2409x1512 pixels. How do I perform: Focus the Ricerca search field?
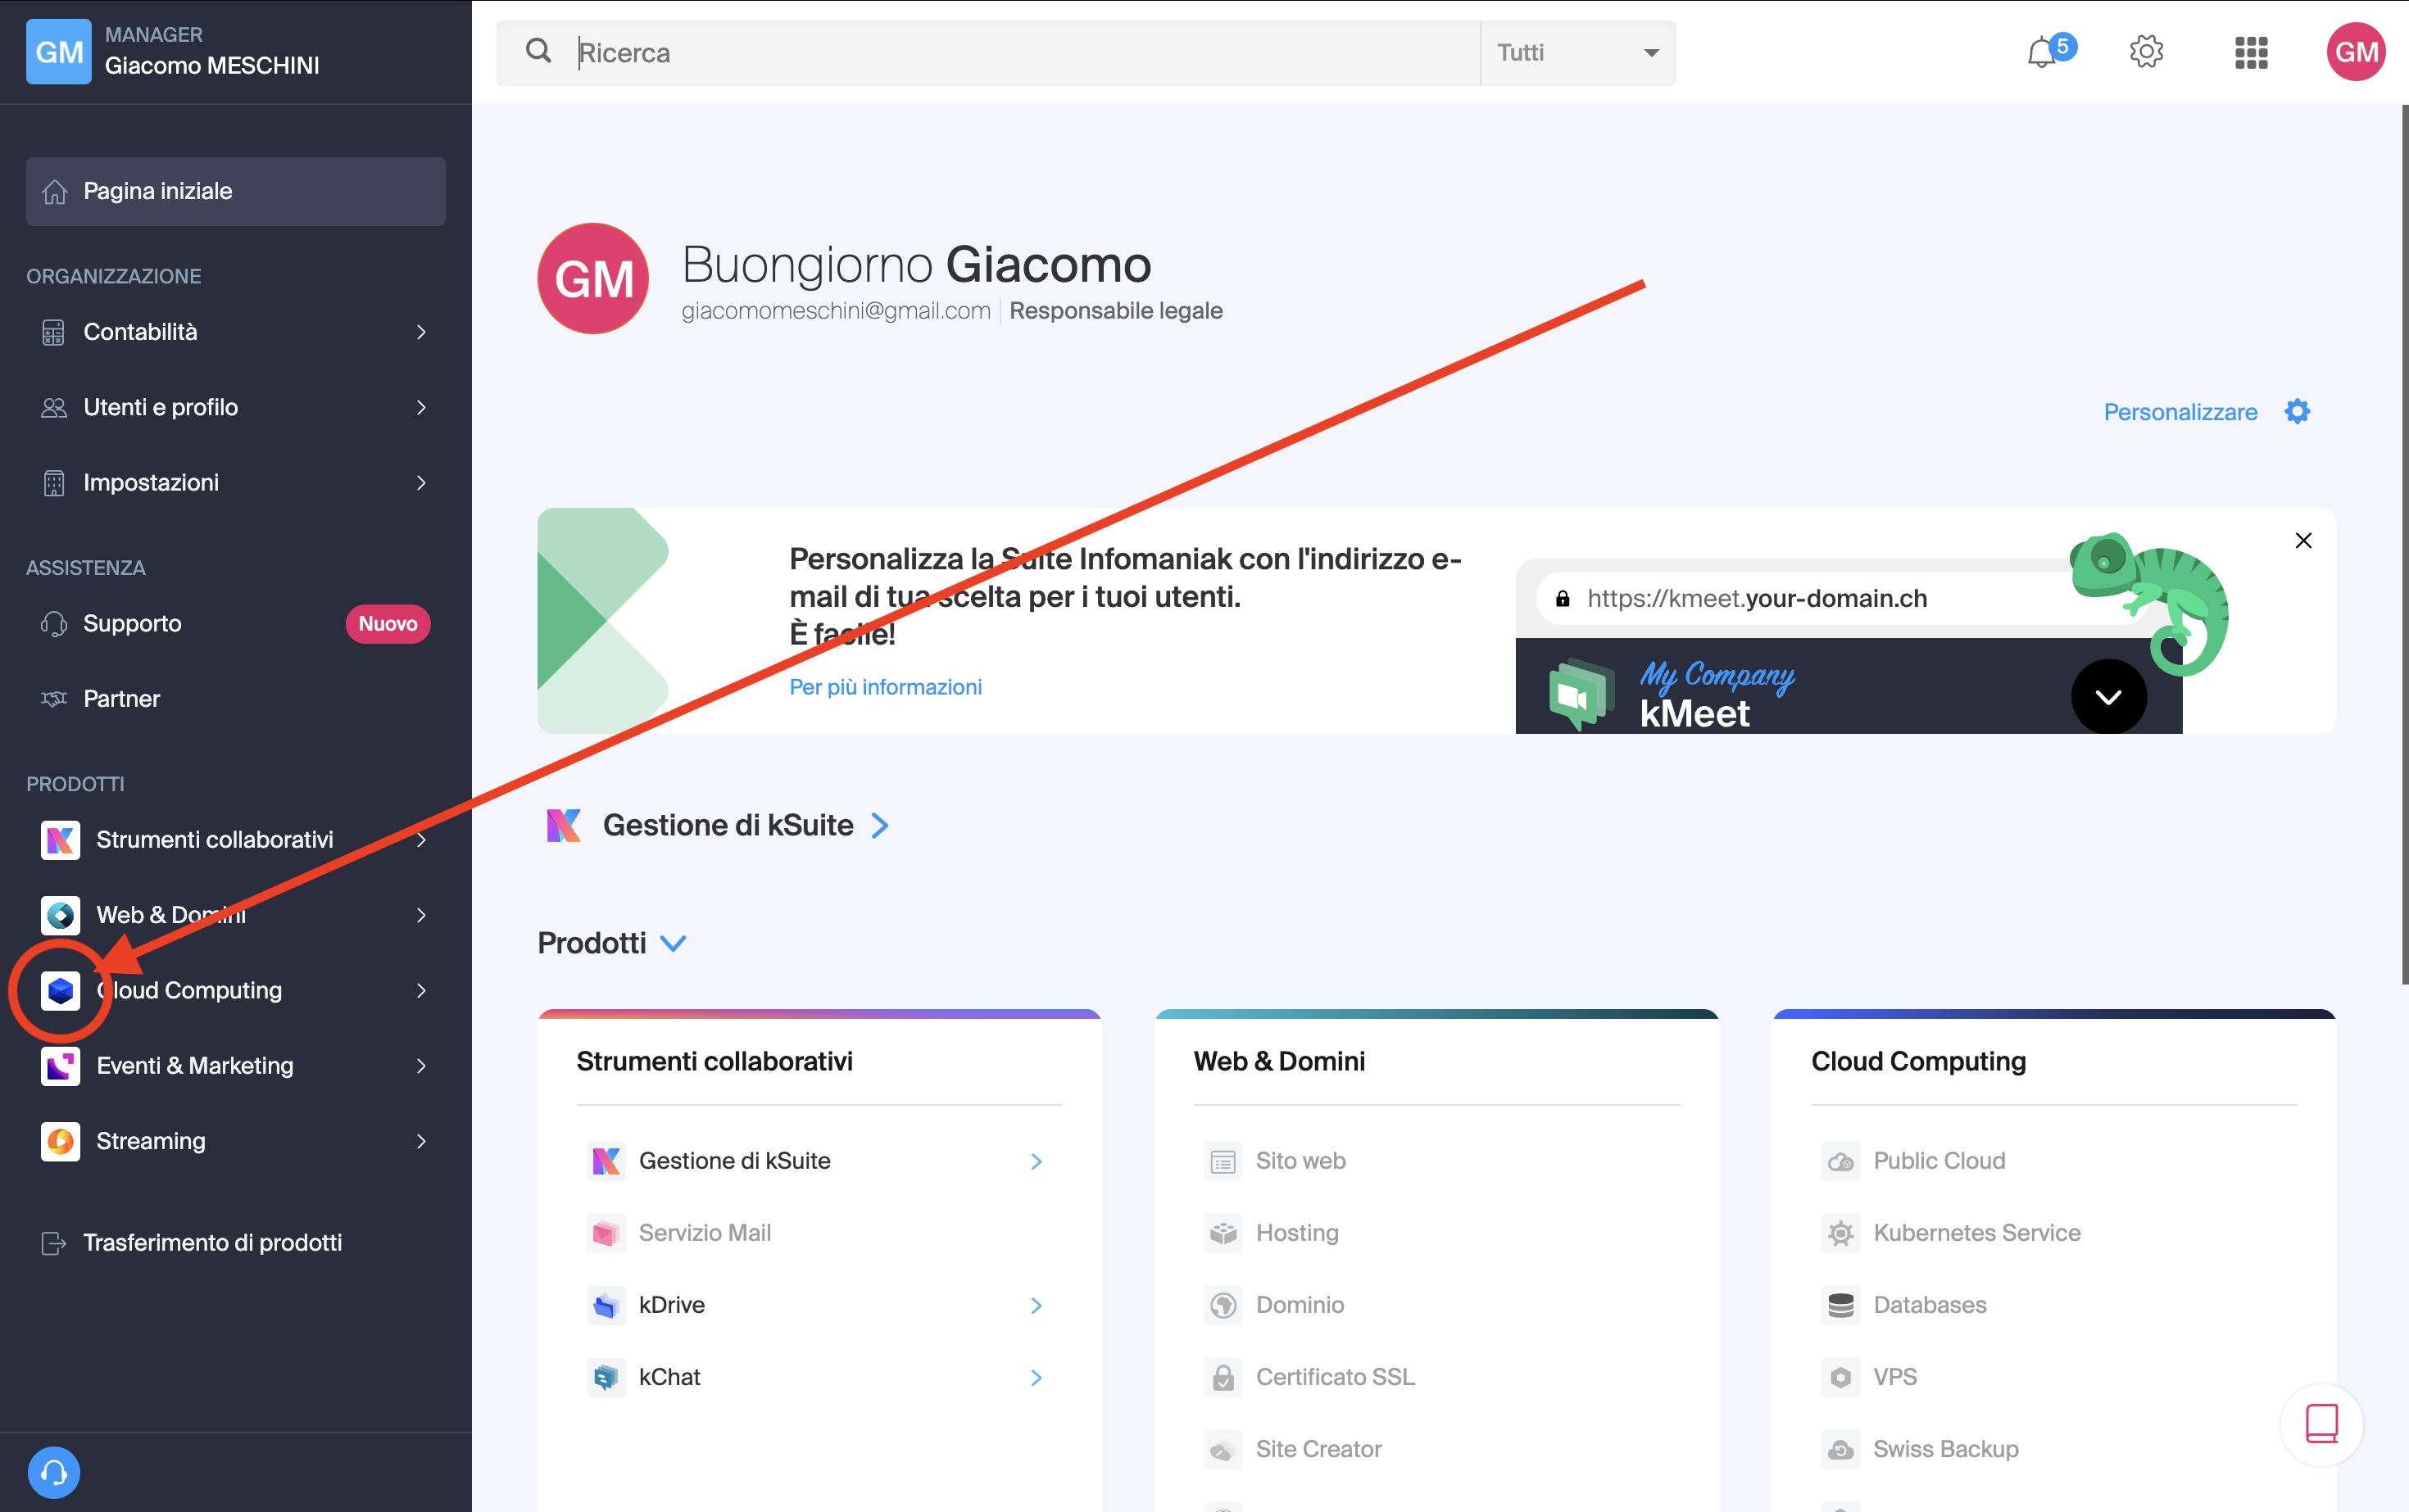(x=1025, y=52)
